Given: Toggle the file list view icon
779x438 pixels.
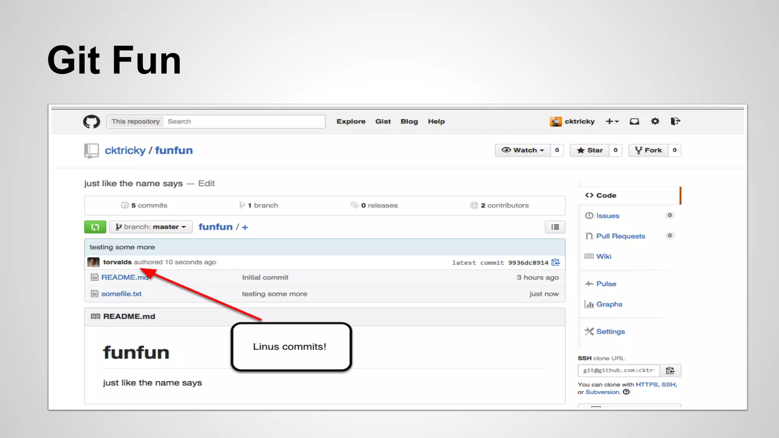Looking at the screenshot, I should (555, 227).
